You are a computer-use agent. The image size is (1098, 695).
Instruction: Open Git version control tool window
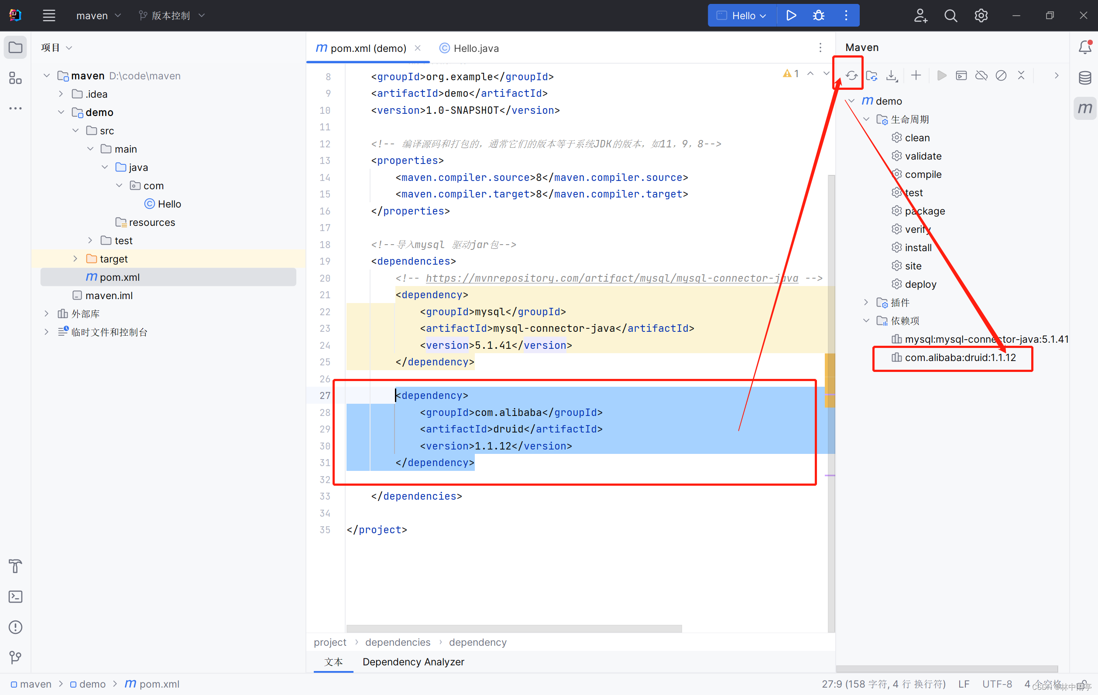pyautogui.click(x=16, y=657)
